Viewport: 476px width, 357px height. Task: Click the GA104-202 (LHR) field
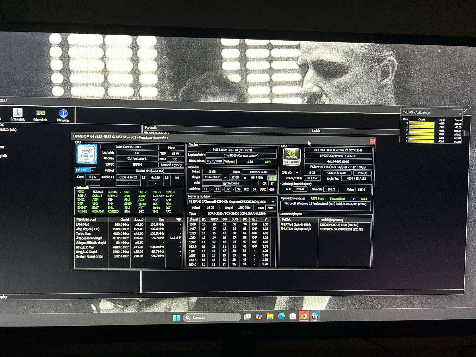click(338, 161)
